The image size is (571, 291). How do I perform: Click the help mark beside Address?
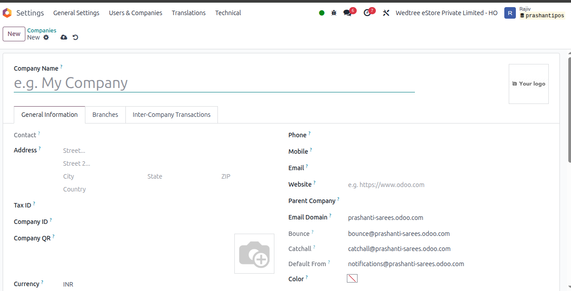pos(40,148)
